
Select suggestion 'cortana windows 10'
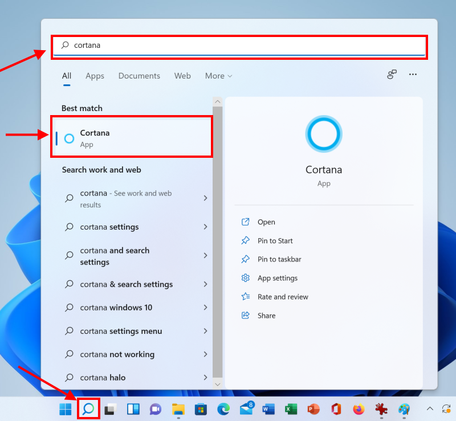coord(116,308)
